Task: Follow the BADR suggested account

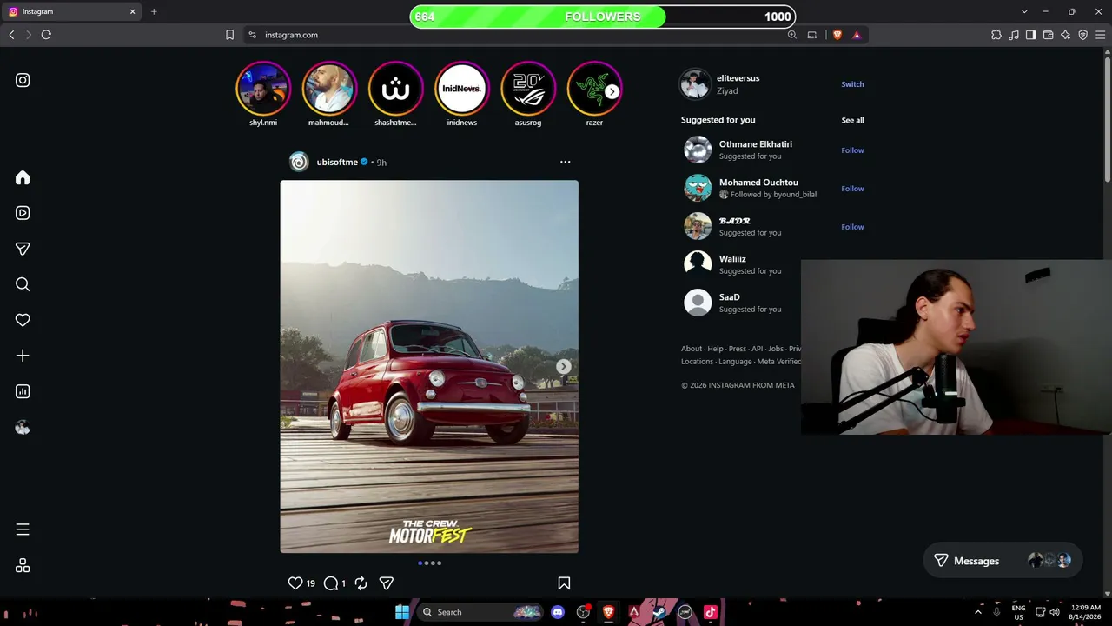Action: [852, 227]
